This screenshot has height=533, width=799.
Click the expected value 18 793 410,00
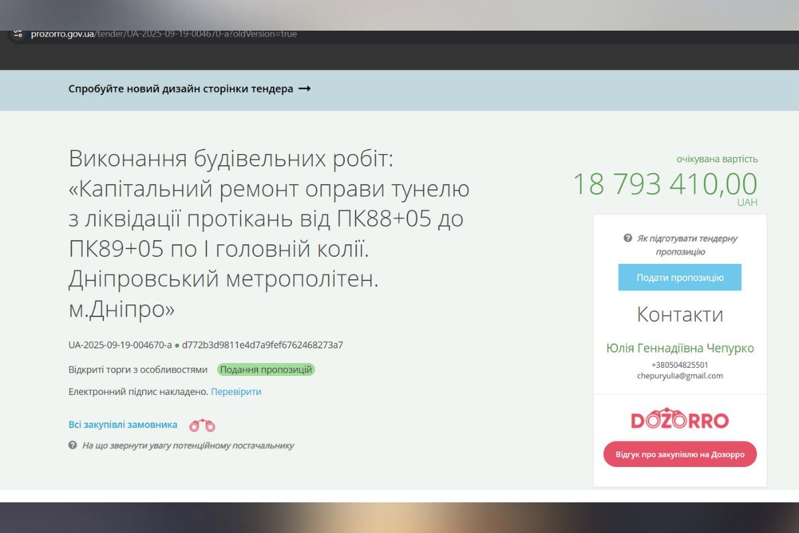point(666,185)
